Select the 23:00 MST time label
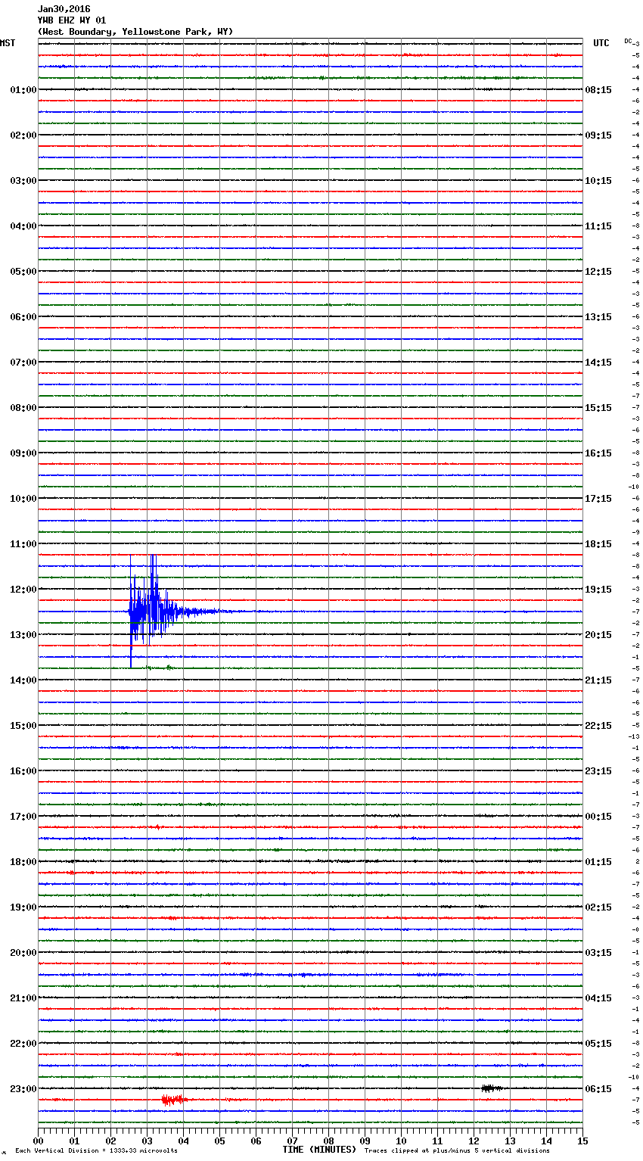Image resolution: width=643 pixels, height=1161 pixels. pos(23,1089)
